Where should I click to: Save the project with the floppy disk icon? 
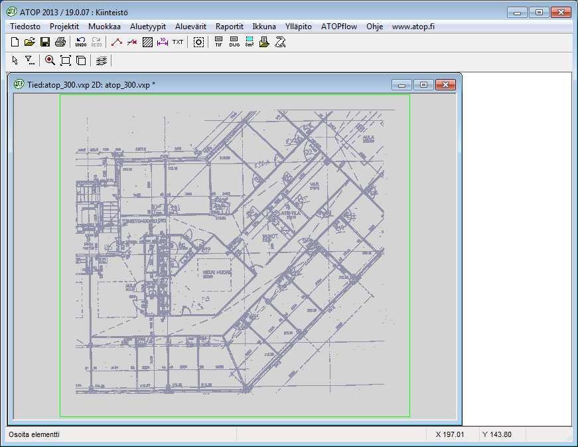pos(45,42)
